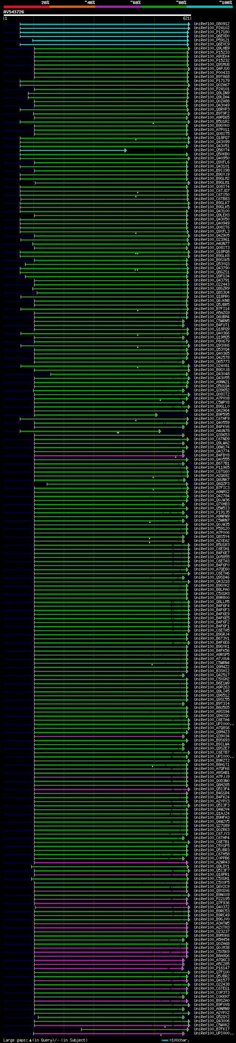Select the label UniRef100_P00433

[212, 73]
